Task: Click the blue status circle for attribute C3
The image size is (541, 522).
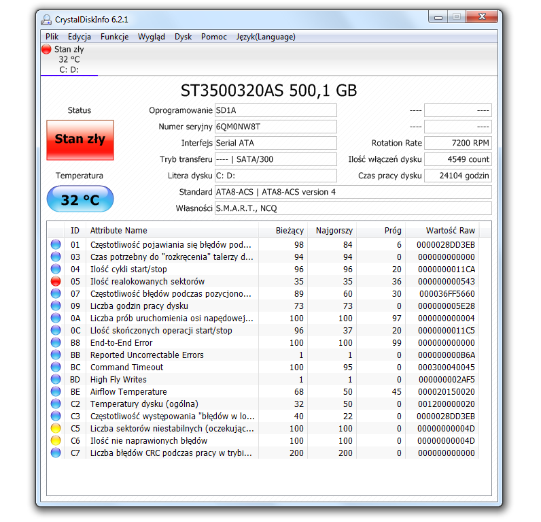Action: (x=56, y=417)
